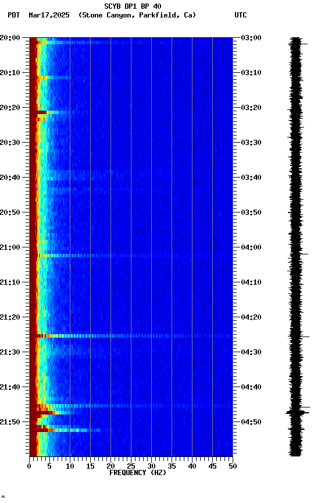
Task: Click the date "Mar17,2025"
Action: tap(49, 15)
